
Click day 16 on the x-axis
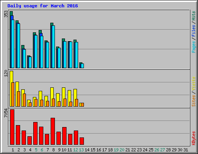pyautogui.click(x=99, y=150)
